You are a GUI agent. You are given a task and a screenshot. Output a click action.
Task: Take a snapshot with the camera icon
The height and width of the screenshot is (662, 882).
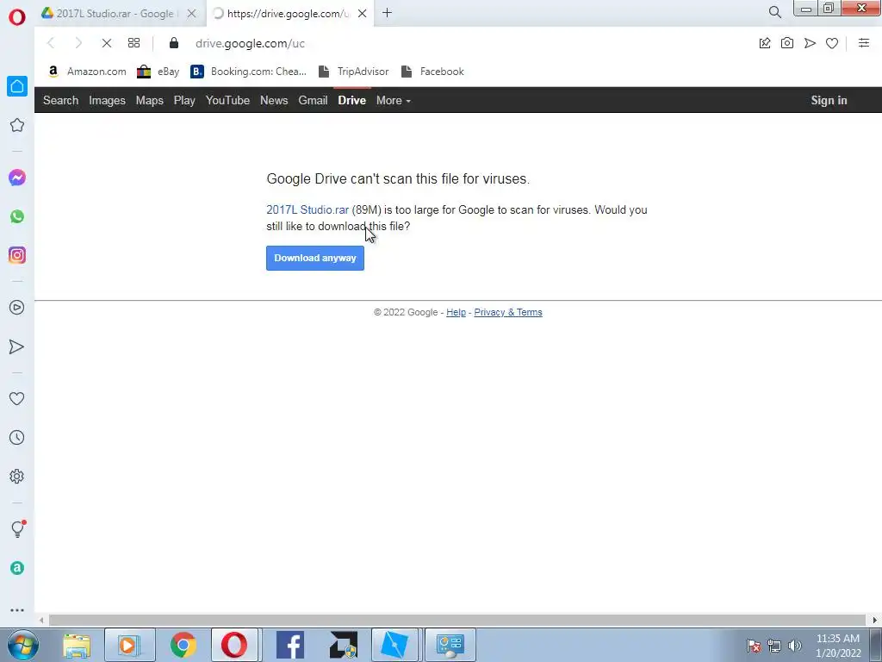point(787,43)
